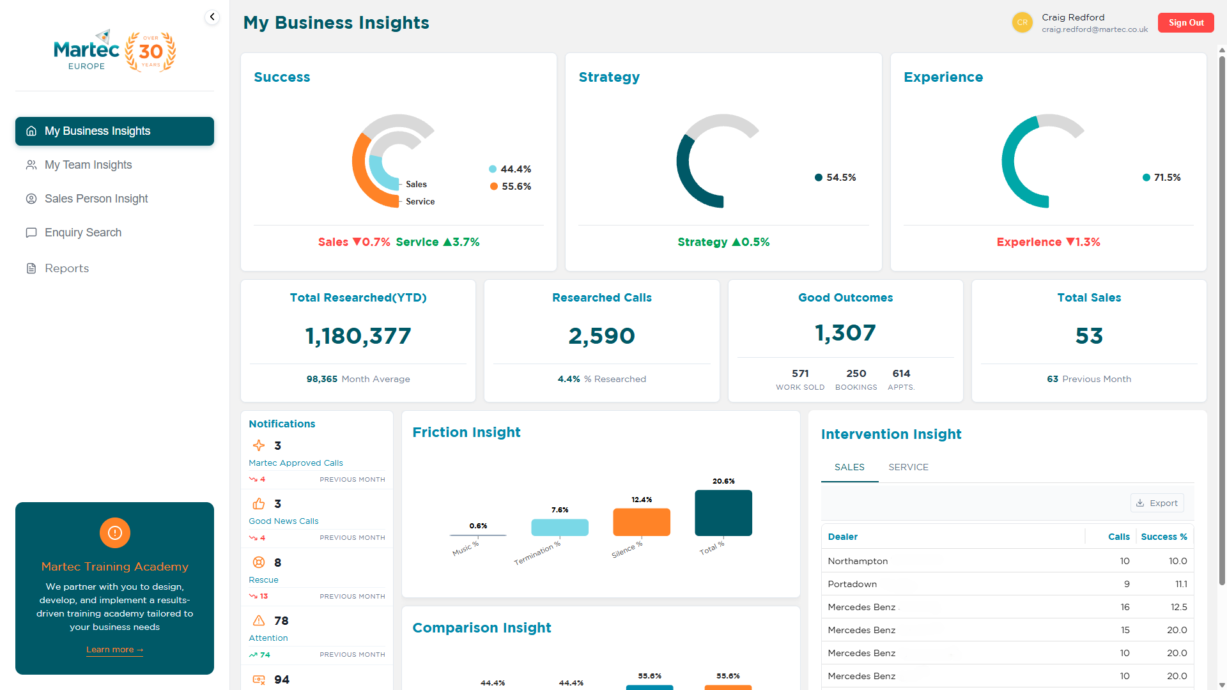This screenshot has width=1227, height=690.
Task: Click the orange Silence % bar
Action: point(641,522)
